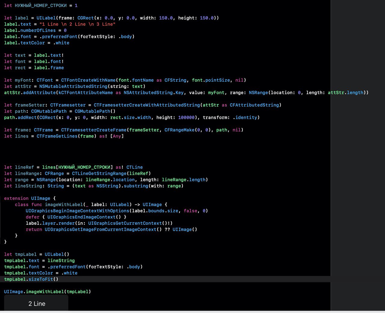This screenshot has height=313, width=385.
Task: Click CTFramesetterCreateFrame function call
Action: 94,130
